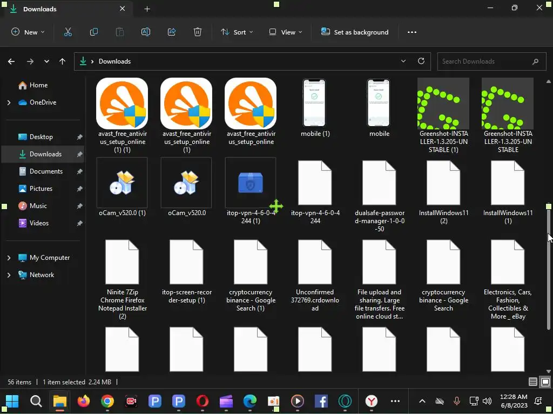Viewport: 553px width, 414px height.
Task: Select the oCam_v520.0 (1) installer
Action: tap(122, 187)
